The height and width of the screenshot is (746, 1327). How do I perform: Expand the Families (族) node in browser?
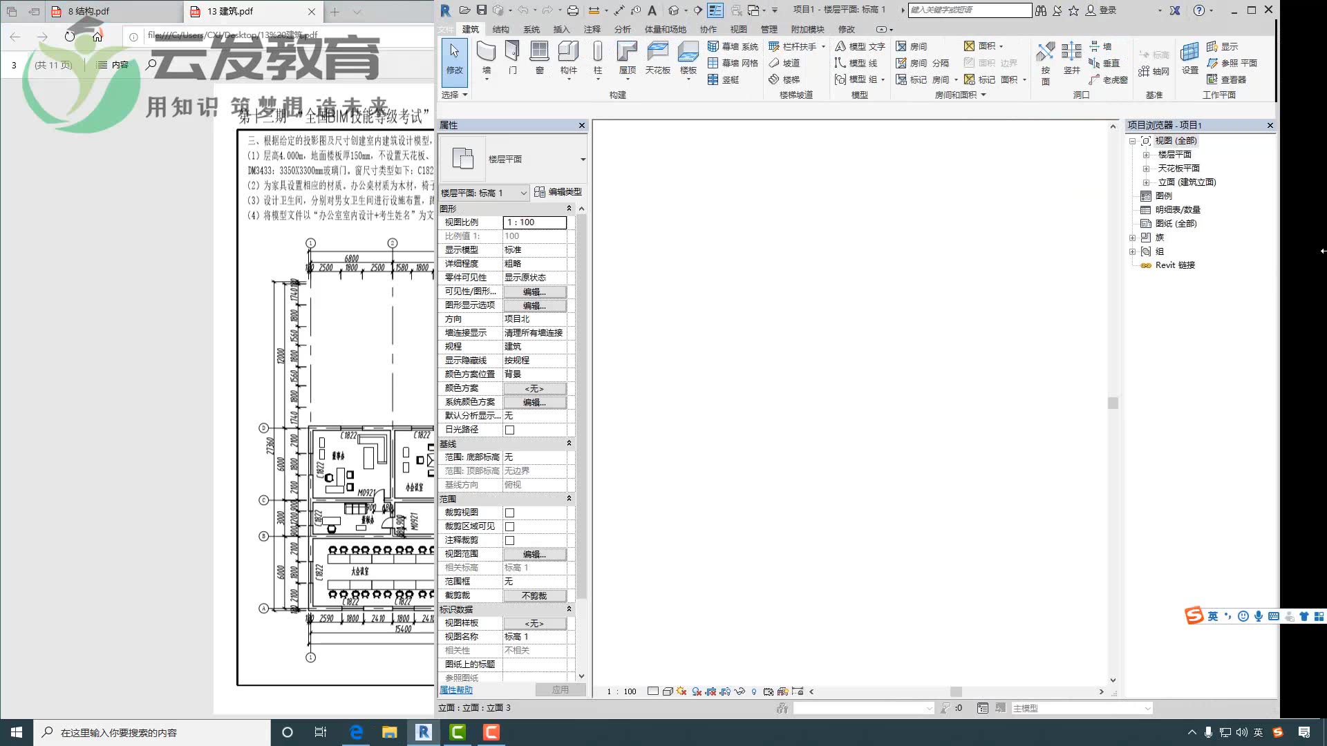pos(1132,238)
